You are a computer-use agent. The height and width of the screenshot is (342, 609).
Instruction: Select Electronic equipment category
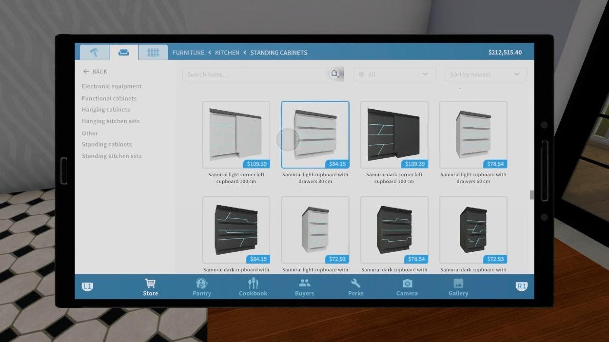(x=112, y=86)
